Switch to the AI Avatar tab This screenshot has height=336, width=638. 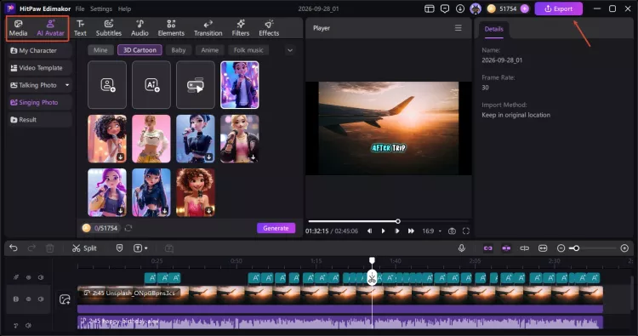click(50, 28)
